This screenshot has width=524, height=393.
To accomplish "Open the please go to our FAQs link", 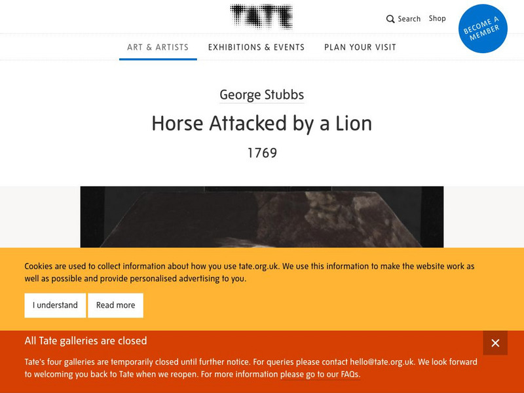I will pyautogui.click(x=320, y=374).
